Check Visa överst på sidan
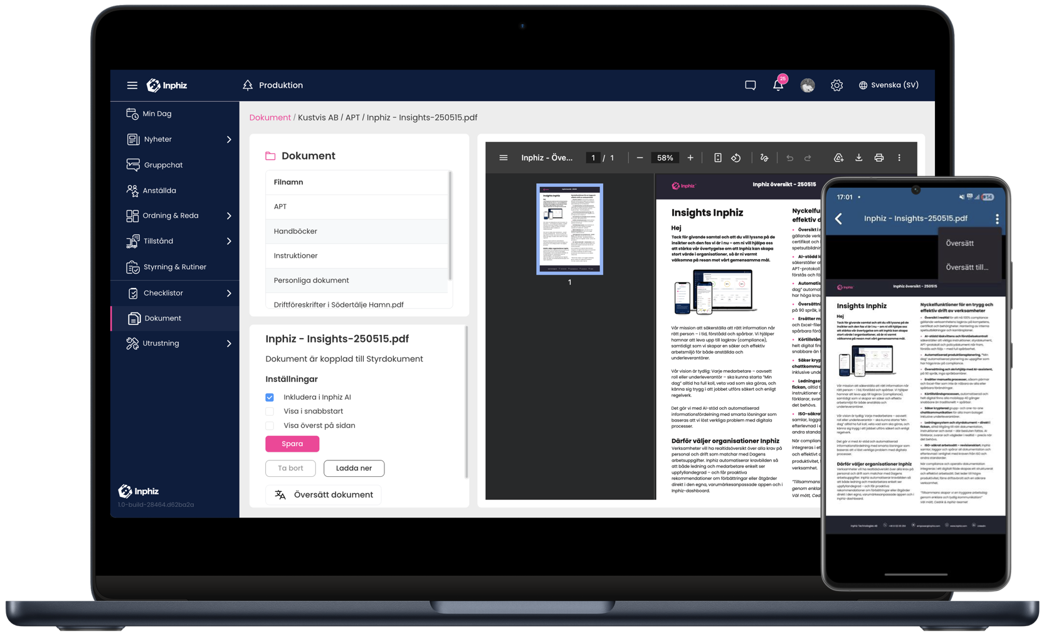The image size is (1044, 633). [x=270, y=425]
